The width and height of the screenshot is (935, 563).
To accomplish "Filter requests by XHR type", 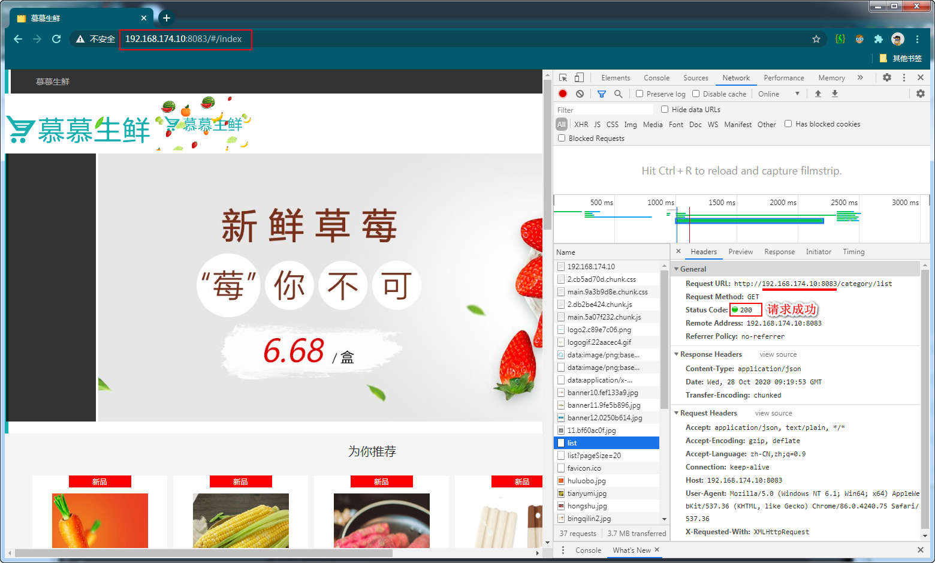I will click(581, 125).
